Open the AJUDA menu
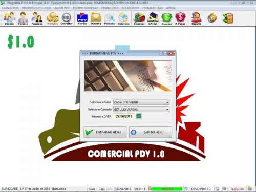256x192 pixels. pos(170,8)
